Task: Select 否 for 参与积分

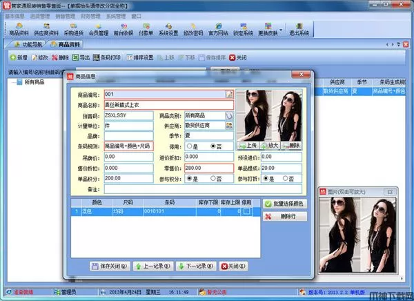Action: [210, 178]
